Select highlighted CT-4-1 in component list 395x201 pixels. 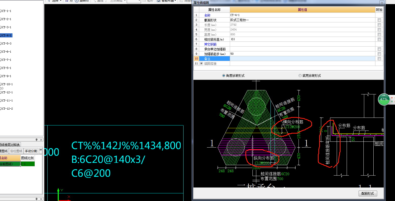pyautogui.click(x=6, y=35)
